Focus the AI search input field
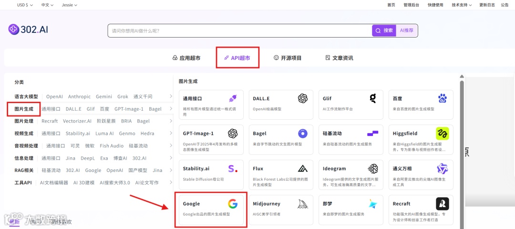 240,30
